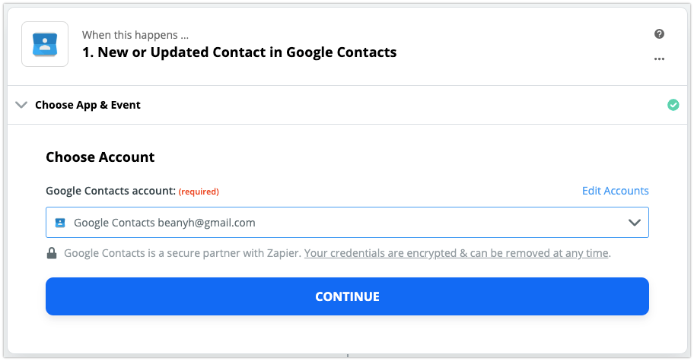Click the Edit Accounts link
The height and width of the screenshot is (361, 694).
pyautogui.click(x=615, y=191)
